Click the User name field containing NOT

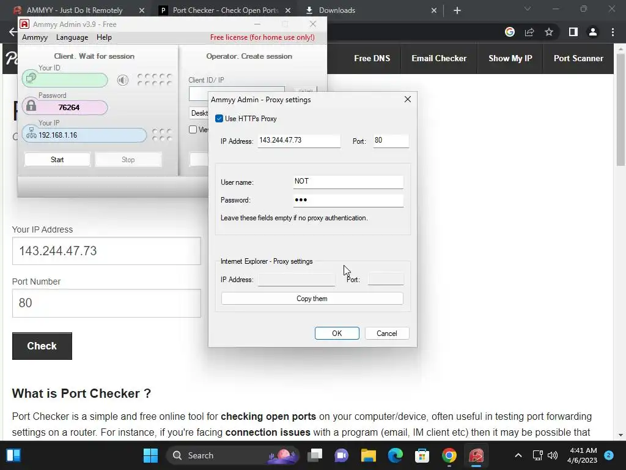click(x=348, y=182)
